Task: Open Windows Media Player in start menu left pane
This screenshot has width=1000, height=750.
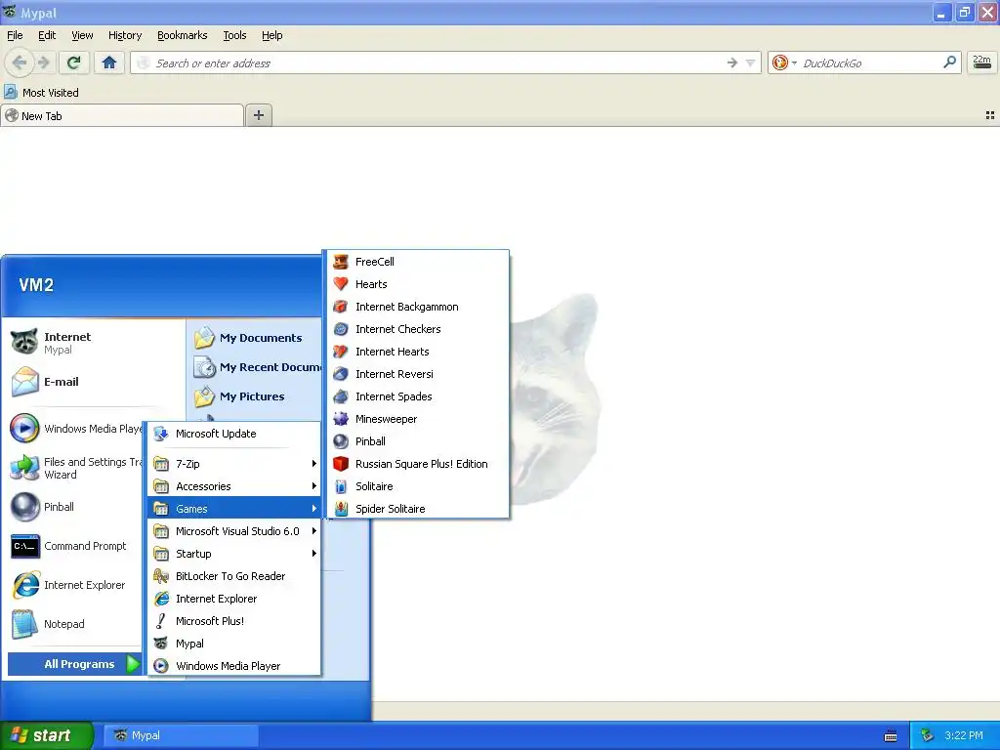Action: [75, 429]
